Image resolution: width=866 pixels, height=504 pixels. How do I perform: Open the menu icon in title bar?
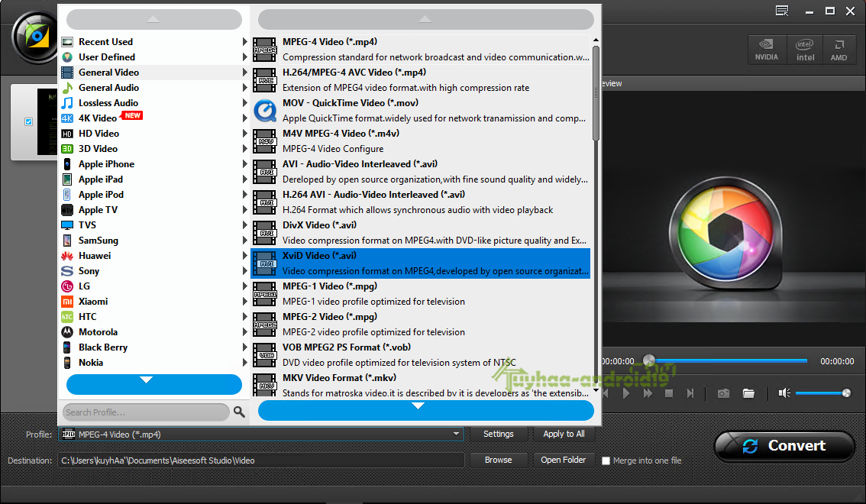tap(782, 11)
